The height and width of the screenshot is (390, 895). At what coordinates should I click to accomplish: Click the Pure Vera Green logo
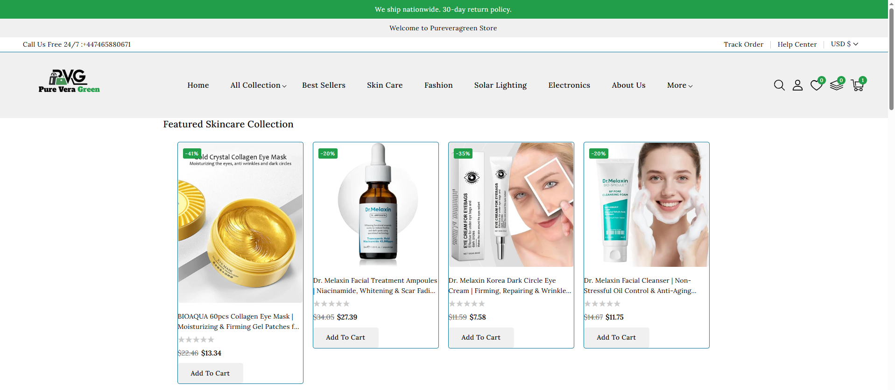coord(69,82)
